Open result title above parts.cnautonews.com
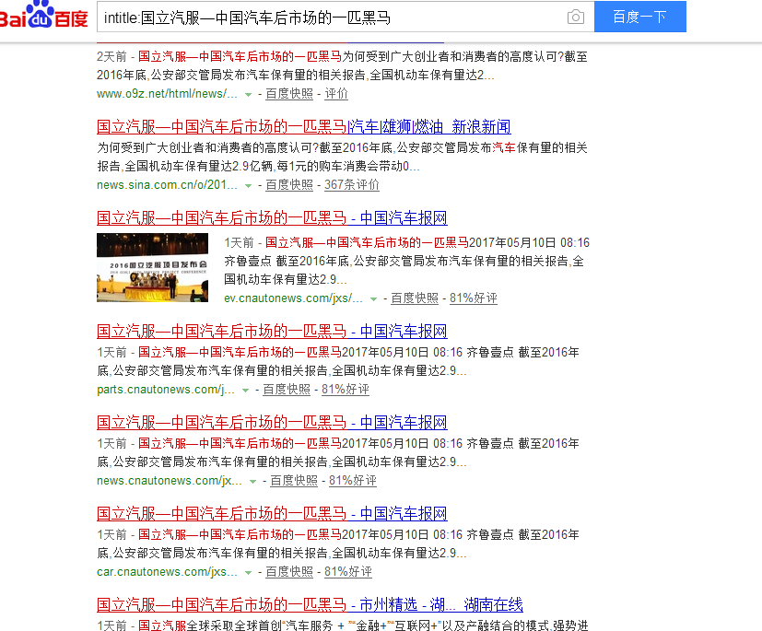This screenshot has height=631, width=762. 272,332
